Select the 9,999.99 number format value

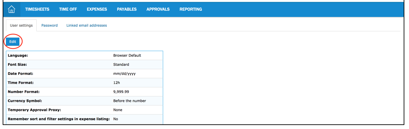121,91
